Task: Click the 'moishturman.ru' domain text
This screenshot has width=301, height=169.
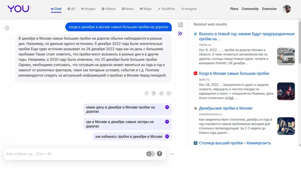Action: [210, 114]
